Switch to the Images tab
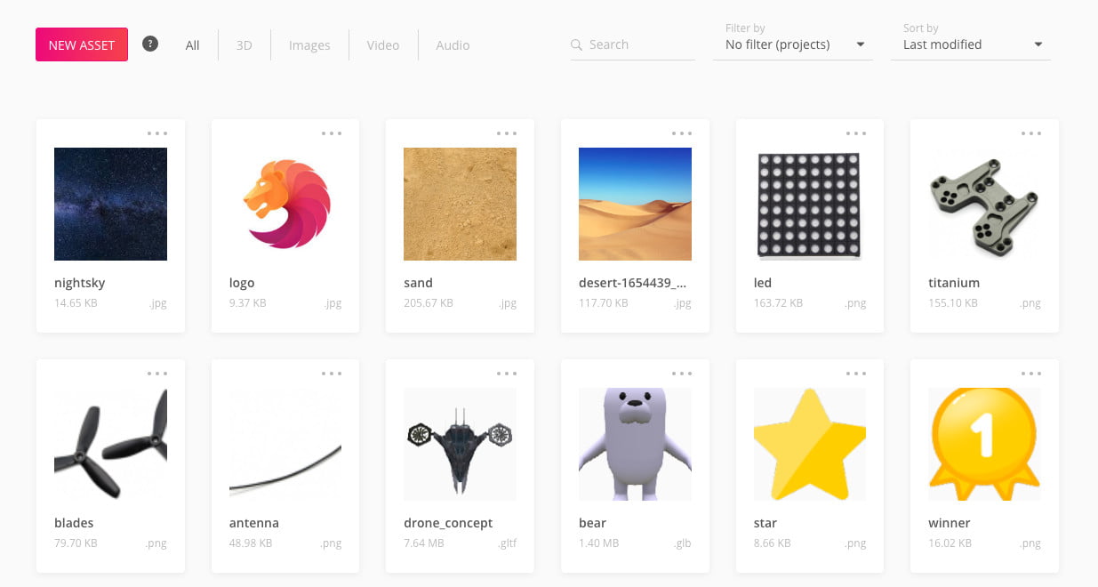This screenshot has height=587, width=1098. (x=309, y=45)
